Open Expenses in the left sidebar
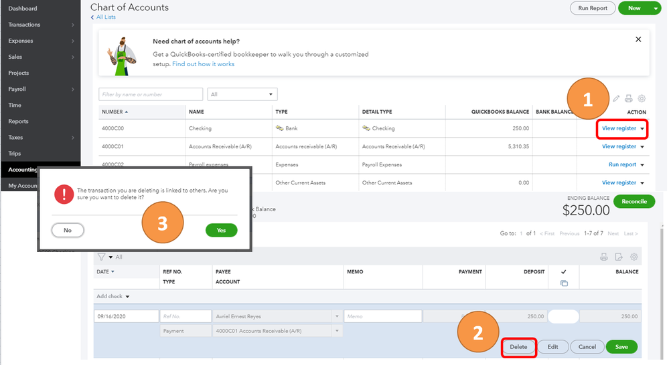 (40, 41)
